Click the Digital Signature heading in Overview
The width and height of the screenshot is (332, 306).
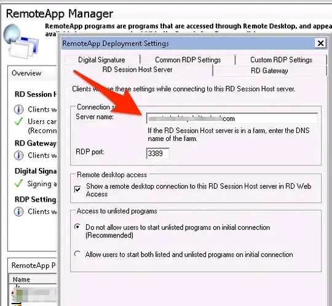coord(36,171)
